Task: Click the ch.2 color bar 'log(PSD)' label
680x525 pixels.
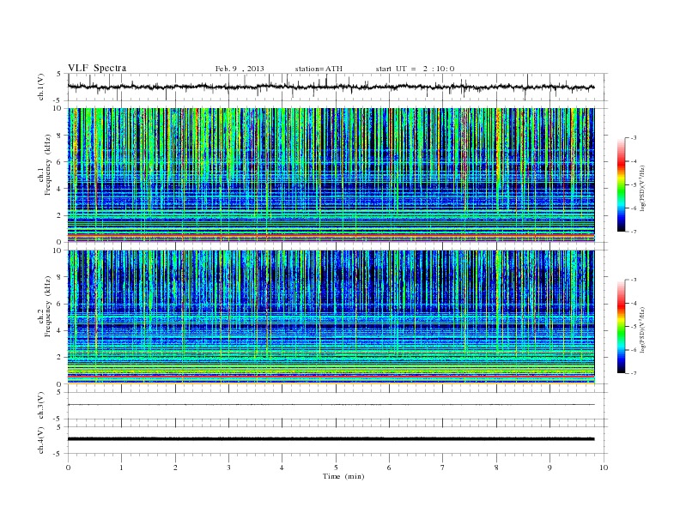Action: pos(643,329)
